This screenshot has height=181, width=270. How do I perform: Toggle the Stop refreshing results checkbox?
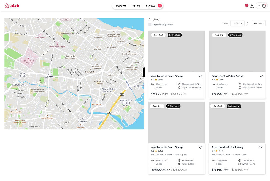point(150,24)
